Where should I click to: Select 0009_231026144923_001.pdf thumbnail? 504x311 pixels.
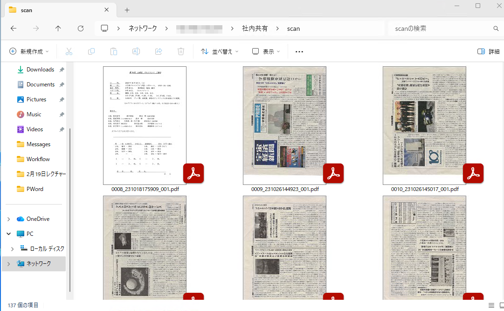pos(284,126)
